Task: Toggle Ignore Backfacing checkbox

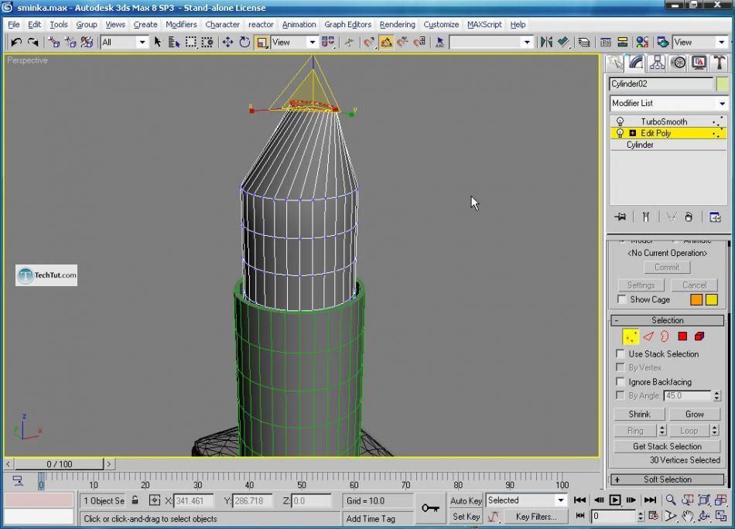Action: click(x=620, y=382)
